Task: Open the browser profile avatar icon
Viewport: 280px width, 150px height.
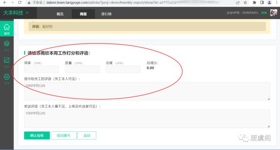Action: pyautogui.click(x=269, y=2)
